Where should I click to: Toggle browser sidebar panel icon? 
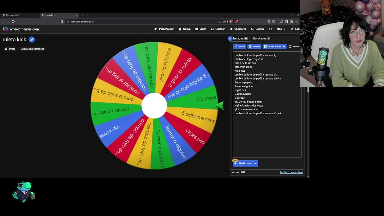(x=286, y=22)
